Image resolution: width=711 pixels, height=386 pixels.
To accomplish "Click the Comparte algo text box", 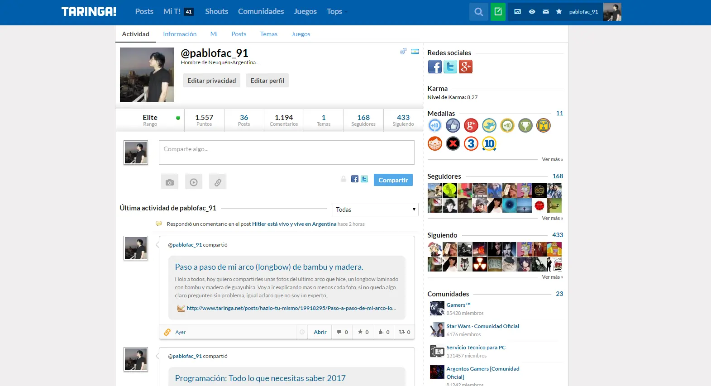I will click(x=286, y=152).
